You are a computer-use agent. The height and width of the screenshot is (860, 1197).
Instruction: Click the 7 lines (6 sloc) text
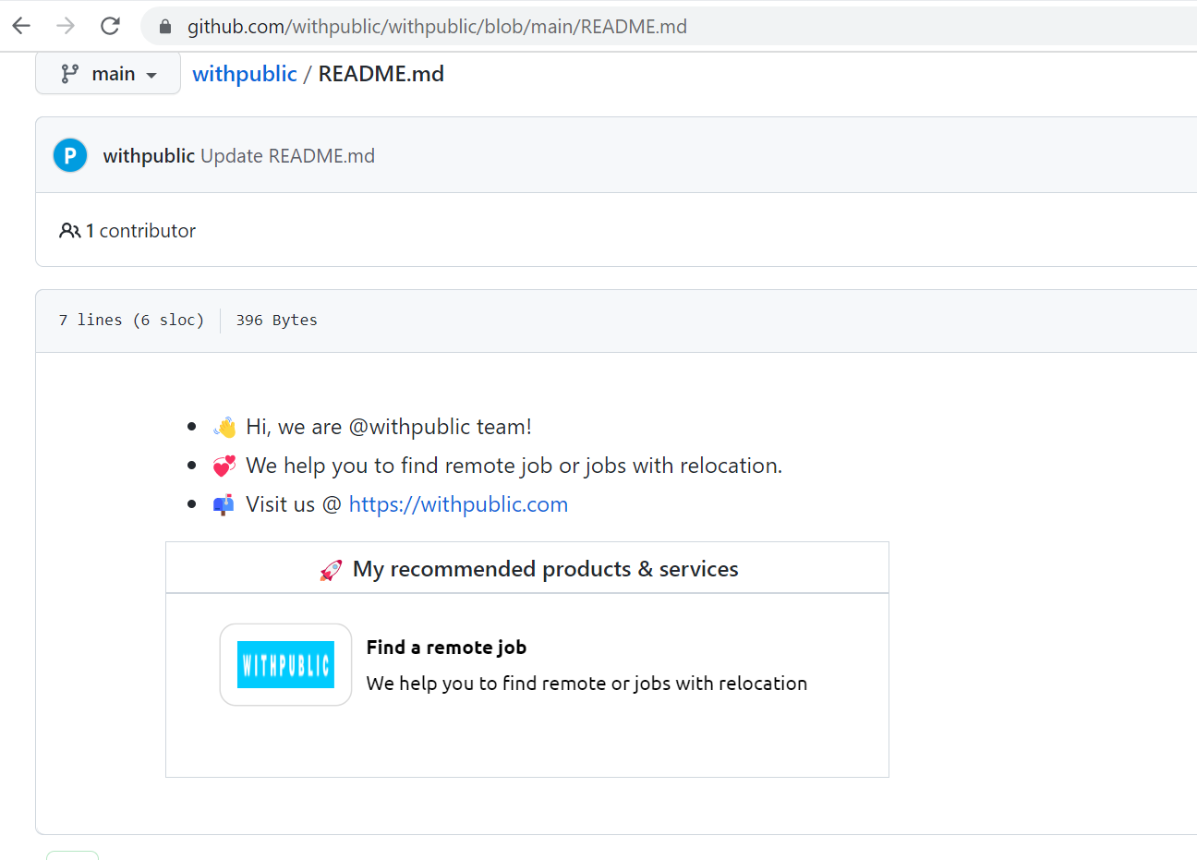point(131,320)
